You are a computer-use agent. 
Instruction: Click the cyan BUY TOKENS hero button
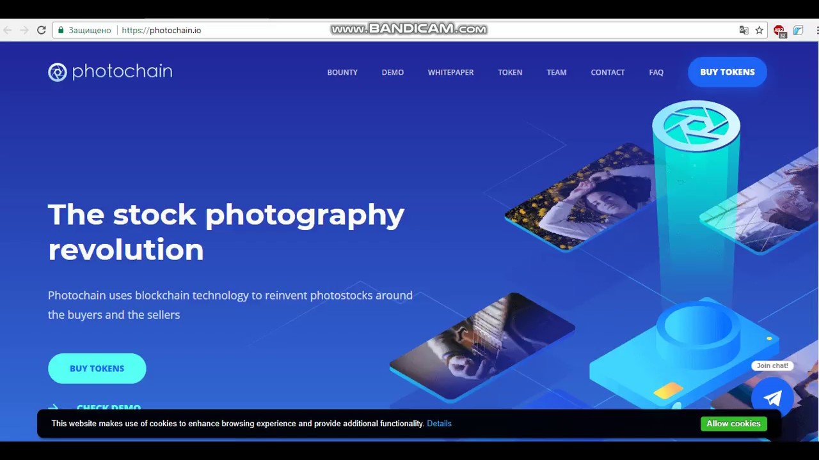point(97,369)
